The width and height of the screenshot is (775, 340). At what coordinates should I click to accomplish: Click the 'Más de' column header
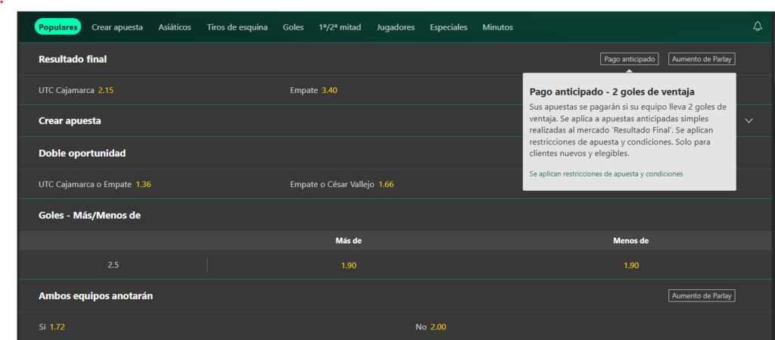(348, 241)
